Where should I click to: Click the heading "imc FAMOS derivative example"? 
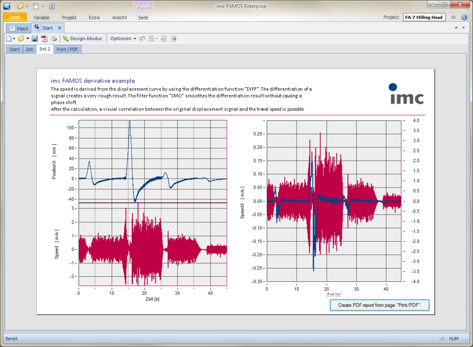tap(93, 81)
